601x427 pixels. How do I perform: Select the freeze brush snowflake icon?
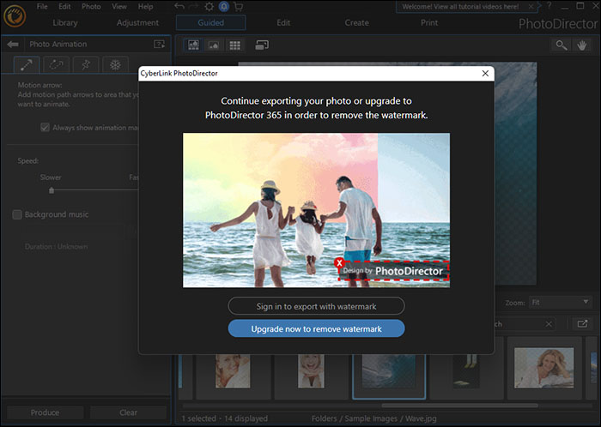point(114,65)
